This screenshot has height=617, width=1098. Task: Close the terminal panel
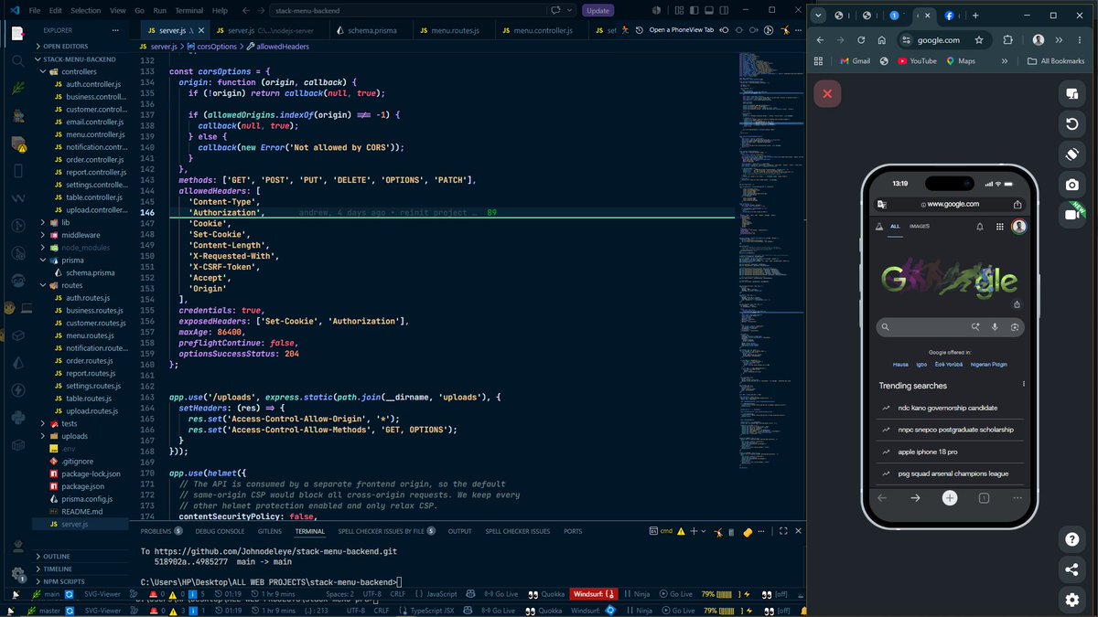tap(800, 531)
